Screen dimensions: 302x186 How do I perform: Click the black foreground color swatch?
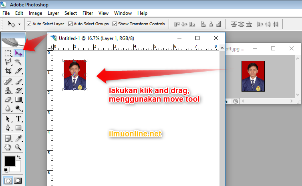[x=9, y=161]
